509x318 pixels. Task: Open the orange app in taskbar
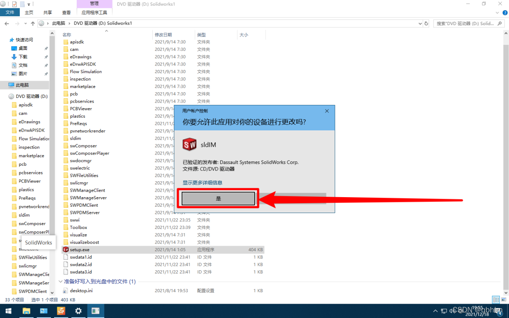click(x=61, y=311)
